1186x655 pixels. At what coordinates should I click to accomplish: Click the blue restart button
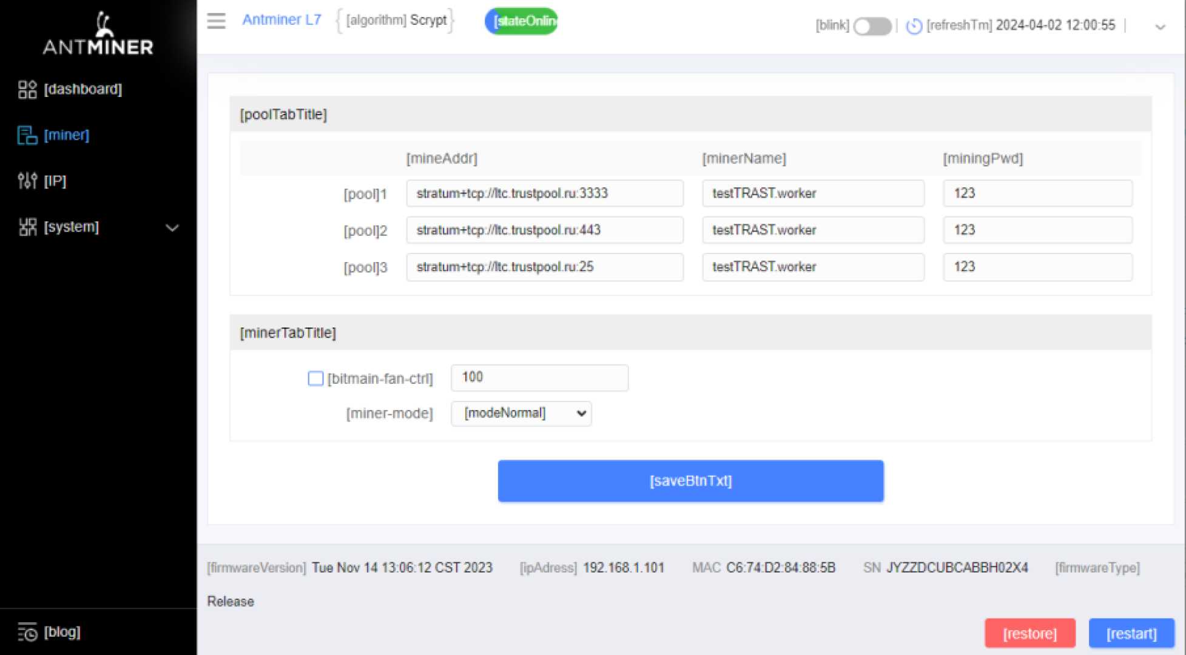pos(1131,634)
